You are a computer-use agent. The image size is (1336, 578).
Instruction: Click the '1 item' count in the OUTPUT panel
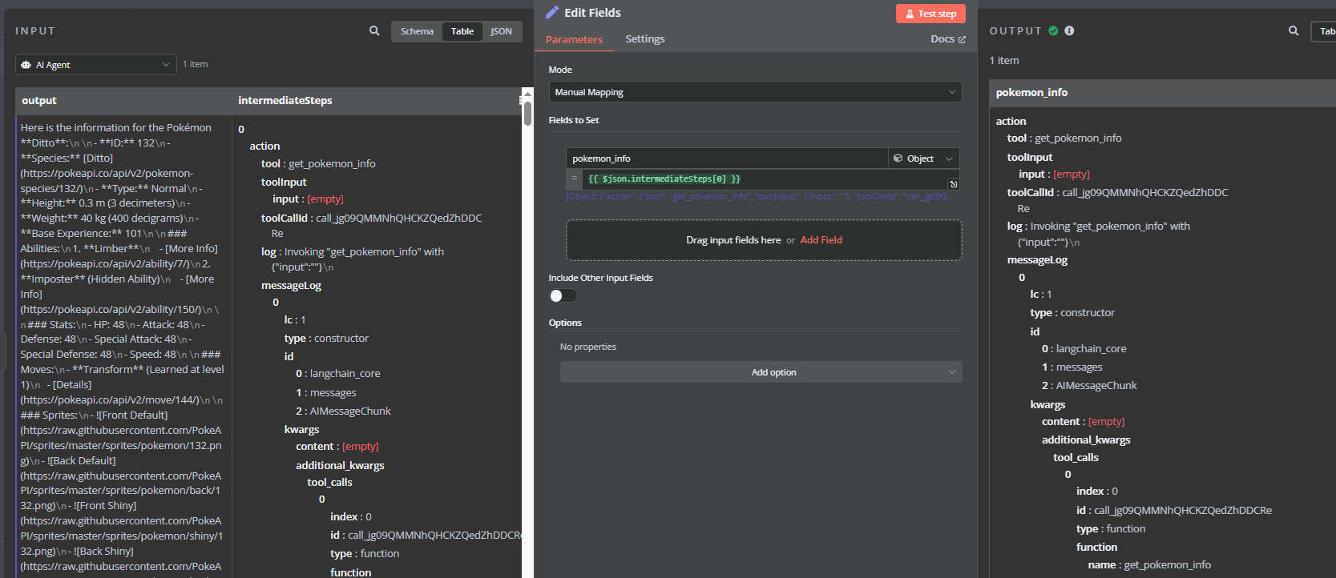[x=1004, y=61]
